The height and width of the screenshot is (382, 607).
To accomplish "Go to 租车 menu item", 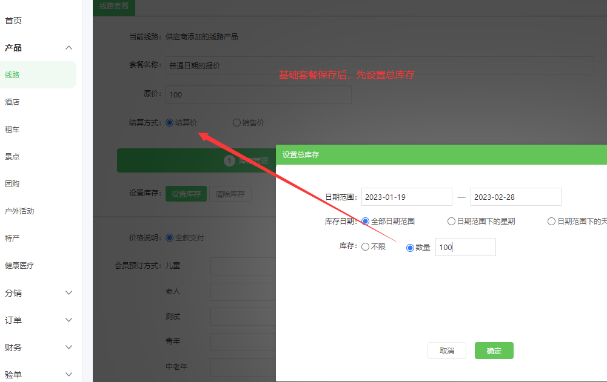I will (x=12, y=129).
